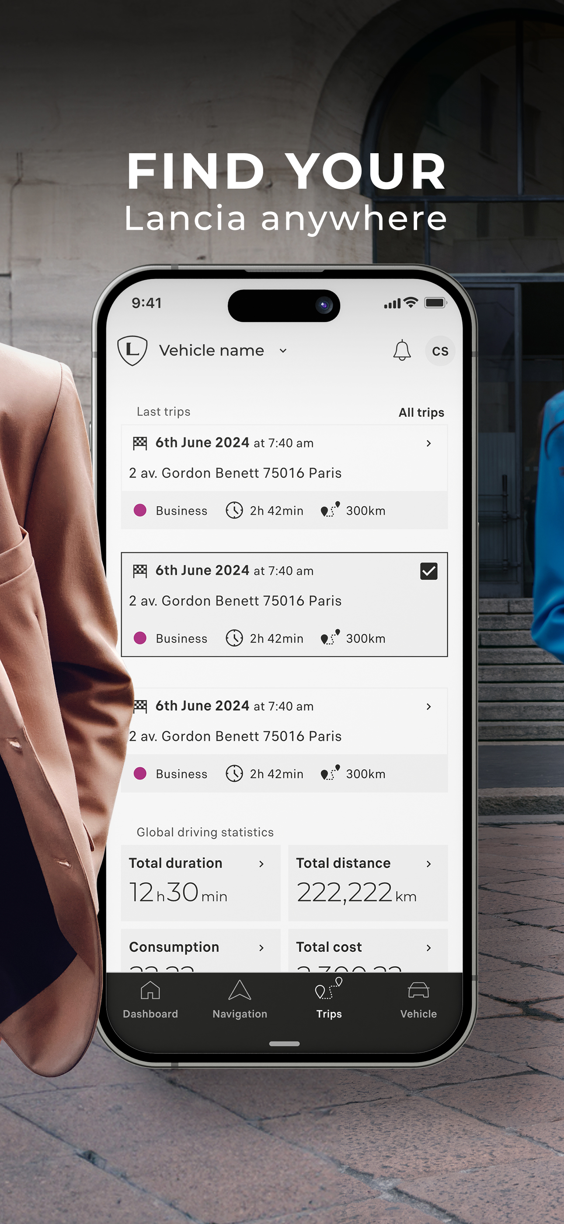
Task: Tap the third trip's magenta Business dot
Action: 140,774
